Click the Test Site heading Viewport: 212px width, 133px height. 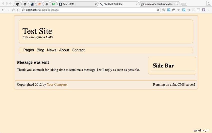(x=37, y=31)
